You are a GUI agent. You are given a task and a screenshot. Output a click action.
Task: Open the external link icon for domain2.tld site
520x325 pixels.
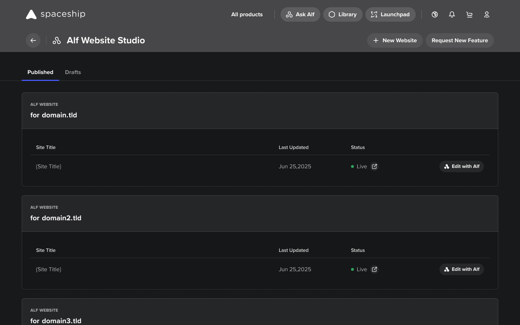pyautogui.click(x=374, y=269)
